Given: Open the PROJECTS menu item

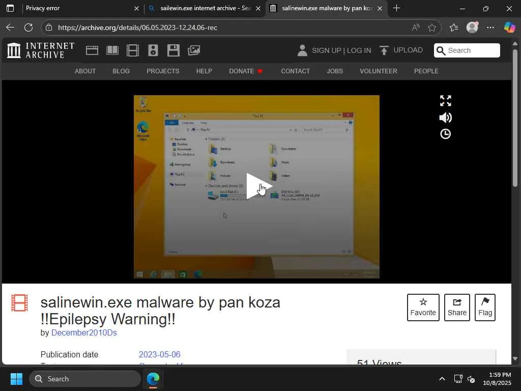Looking at the screenshot, I should pos(163,71).
